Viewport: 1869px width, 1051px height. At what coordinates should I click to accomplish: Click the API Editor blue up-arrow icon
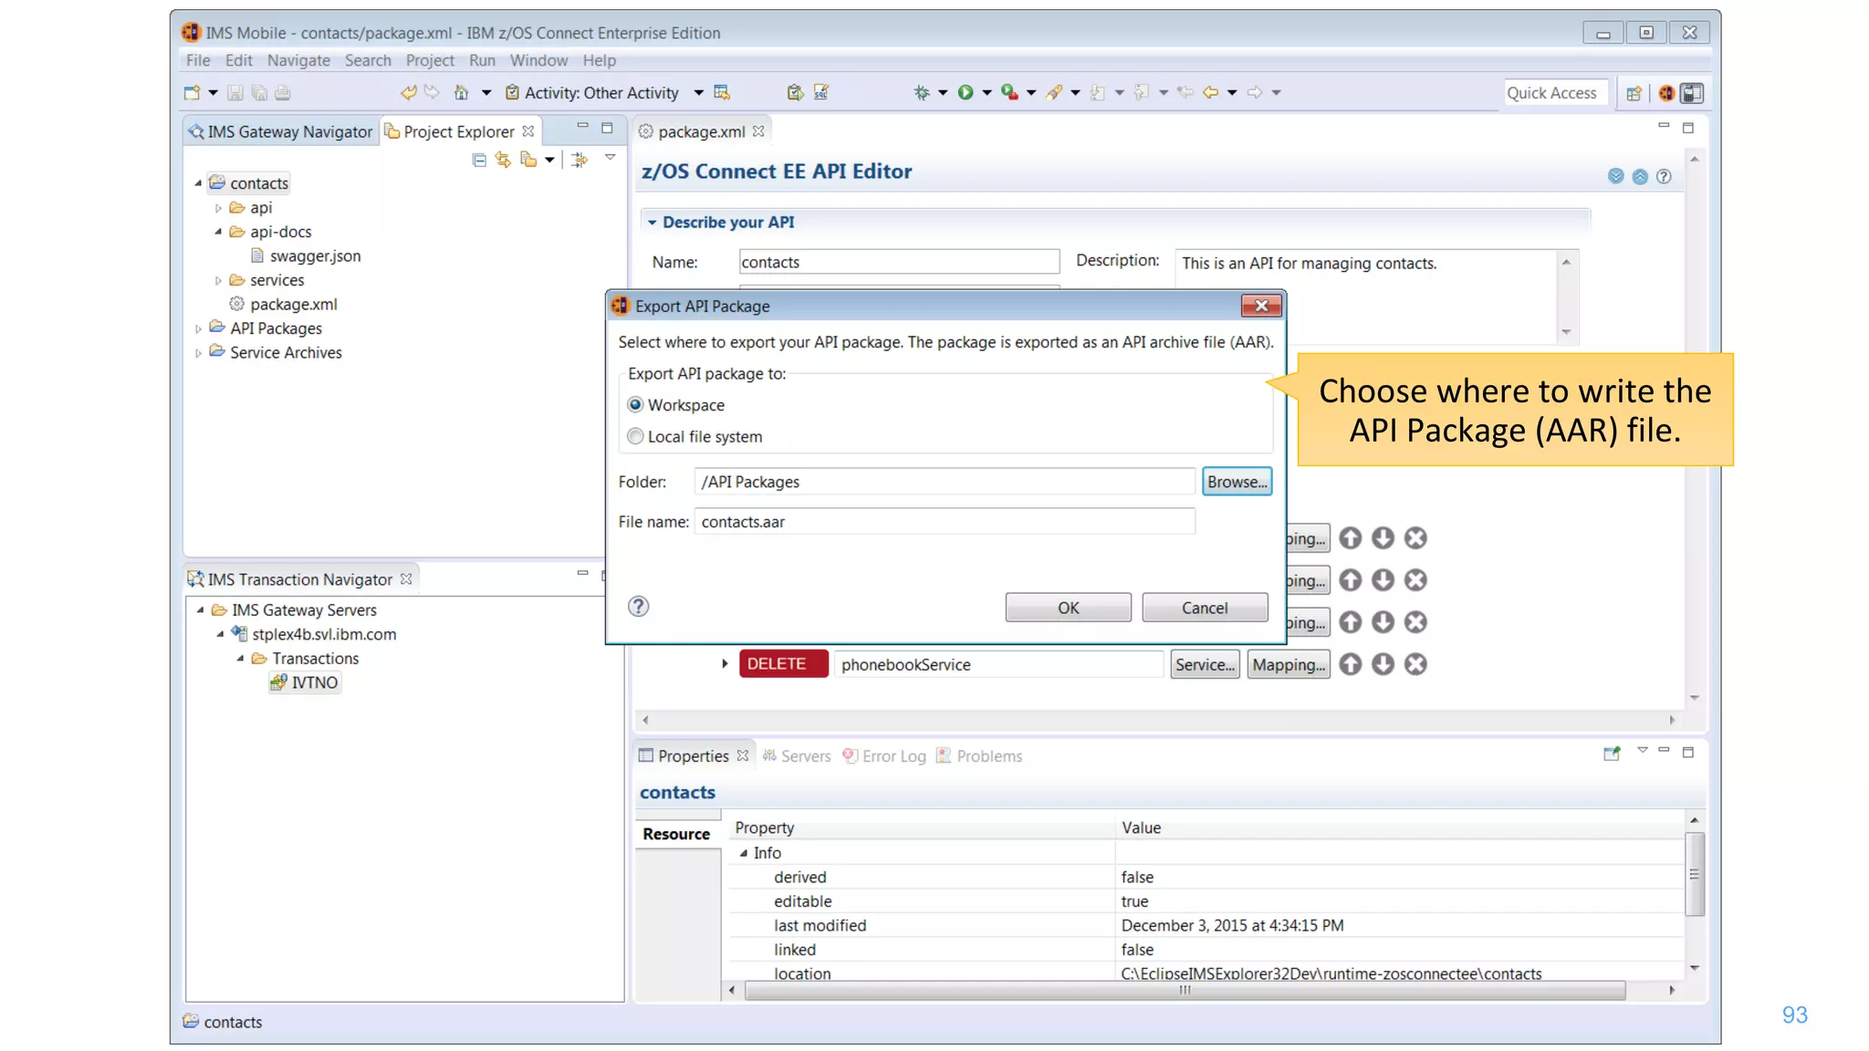point(1640,176)
